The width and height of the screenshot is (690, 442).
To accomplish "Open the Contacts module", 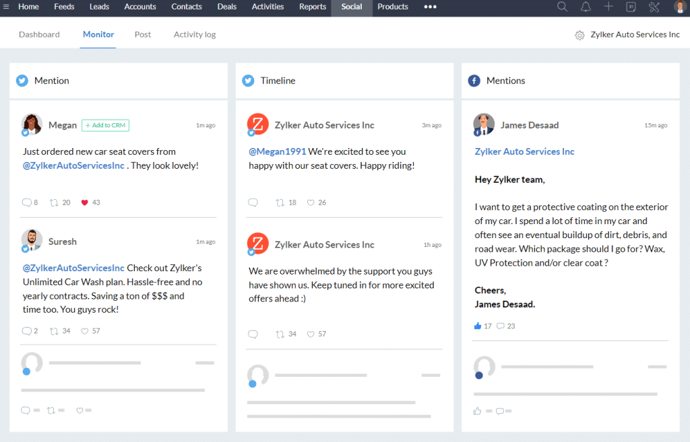I will pos(187,7).
